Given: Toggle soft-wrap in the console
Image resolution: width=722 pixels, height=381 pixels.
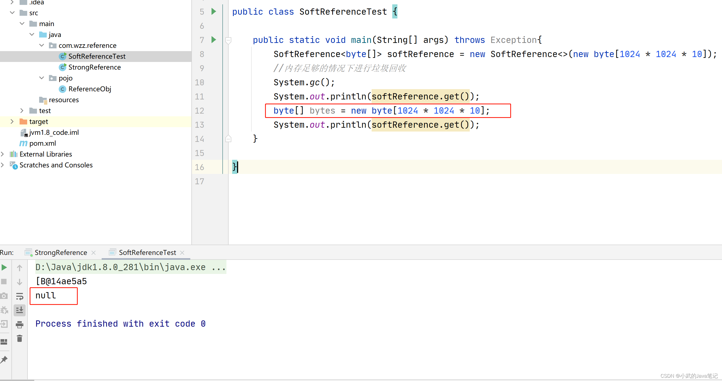Looking at the screenshot, I should (19, 296).
